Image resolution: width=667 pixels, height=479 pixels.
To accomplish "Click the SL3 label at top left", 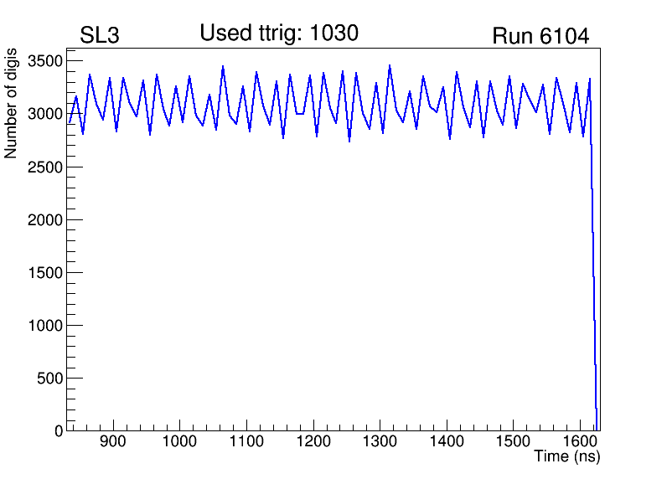I will [x=101, y=37].
